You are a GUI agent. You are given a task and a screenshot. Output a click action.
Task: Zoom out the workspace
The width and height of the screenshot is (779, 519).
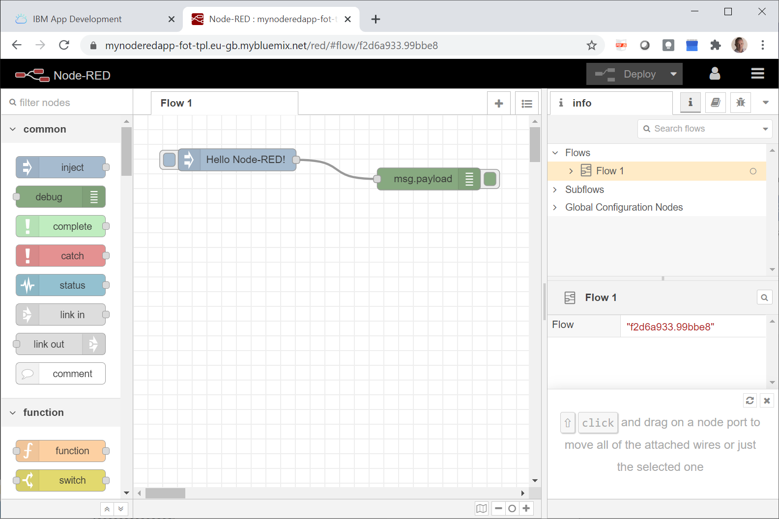pyautogui.click(x=498, y=509)
